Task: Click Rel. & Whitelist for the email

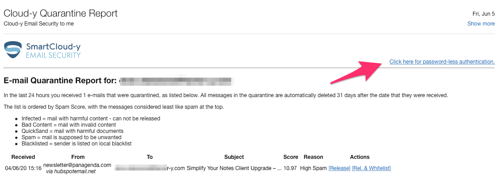Action: point(371,168)
